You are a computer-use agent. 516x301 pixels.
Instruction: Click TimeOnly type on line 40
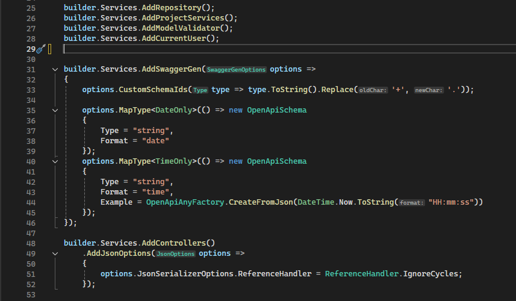(174, 161)
